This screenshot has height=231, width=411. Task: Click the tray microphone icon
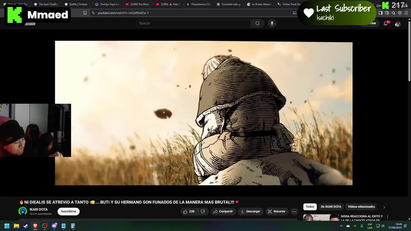tap(362, 226)
